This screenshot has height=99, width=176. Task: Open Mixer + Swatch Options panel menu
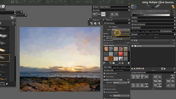point(129,7)
